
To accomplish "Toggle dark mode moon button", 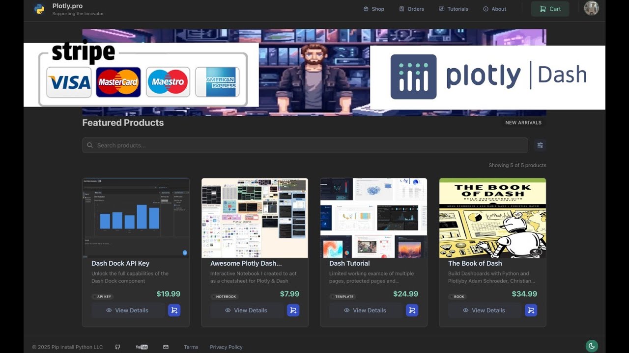I will [x=592, y=346].
